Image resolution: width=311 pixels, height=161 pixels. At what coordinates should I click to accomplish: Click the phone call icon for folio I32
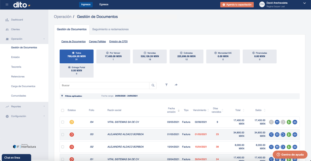point(271,147)
